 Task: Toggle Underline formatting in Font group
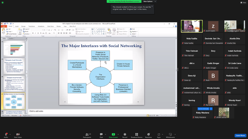(38, 33)
